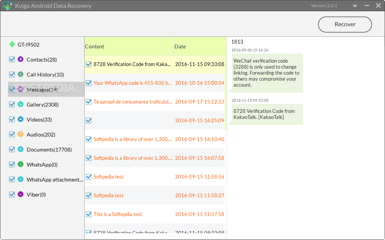Select the Contacts(28) category
The image size is (385, 240).
(42, 60)
